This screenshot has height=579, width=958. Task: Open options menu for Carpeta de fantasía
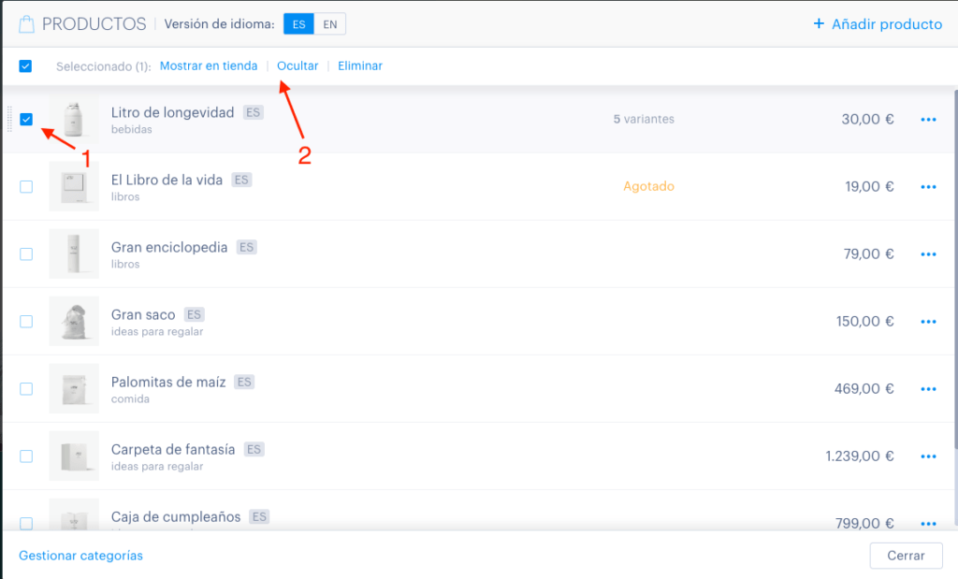click(928, 456)
